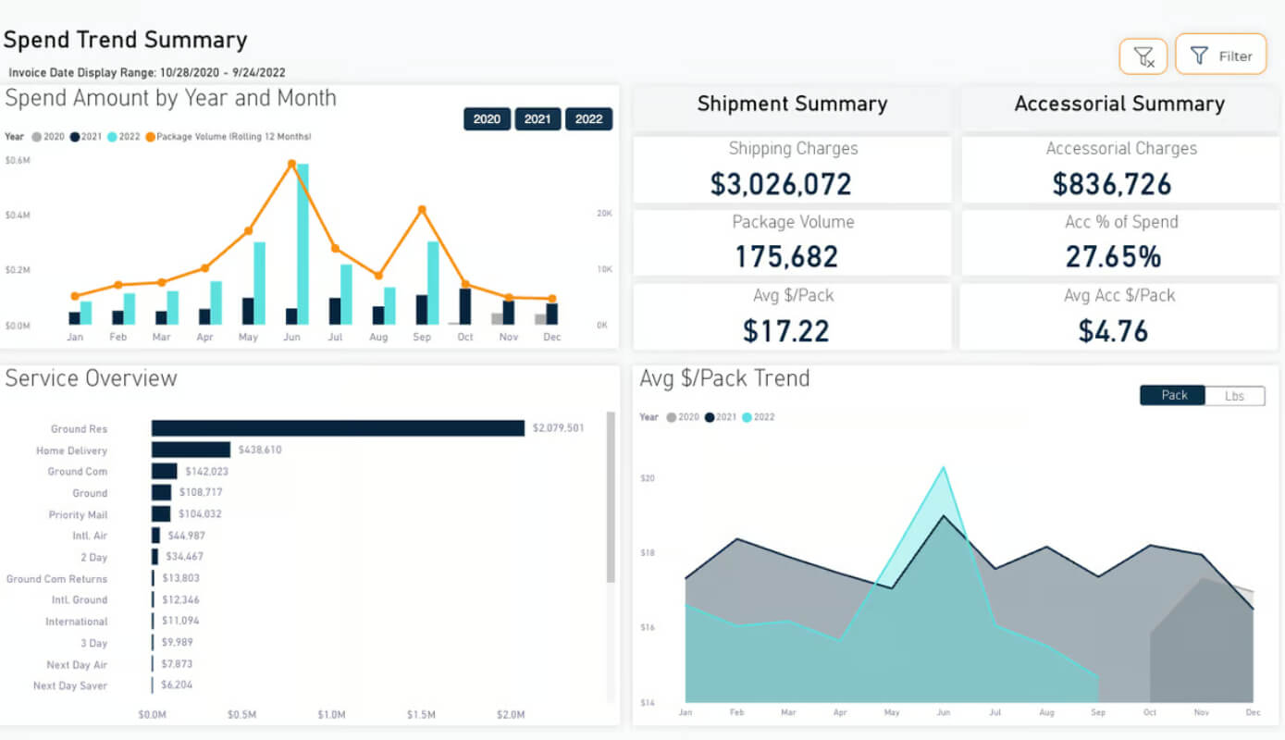This screenshot has height=740, width=1285.
Task: Click the Shipment Summary header
Action: (x=792, y=105)
